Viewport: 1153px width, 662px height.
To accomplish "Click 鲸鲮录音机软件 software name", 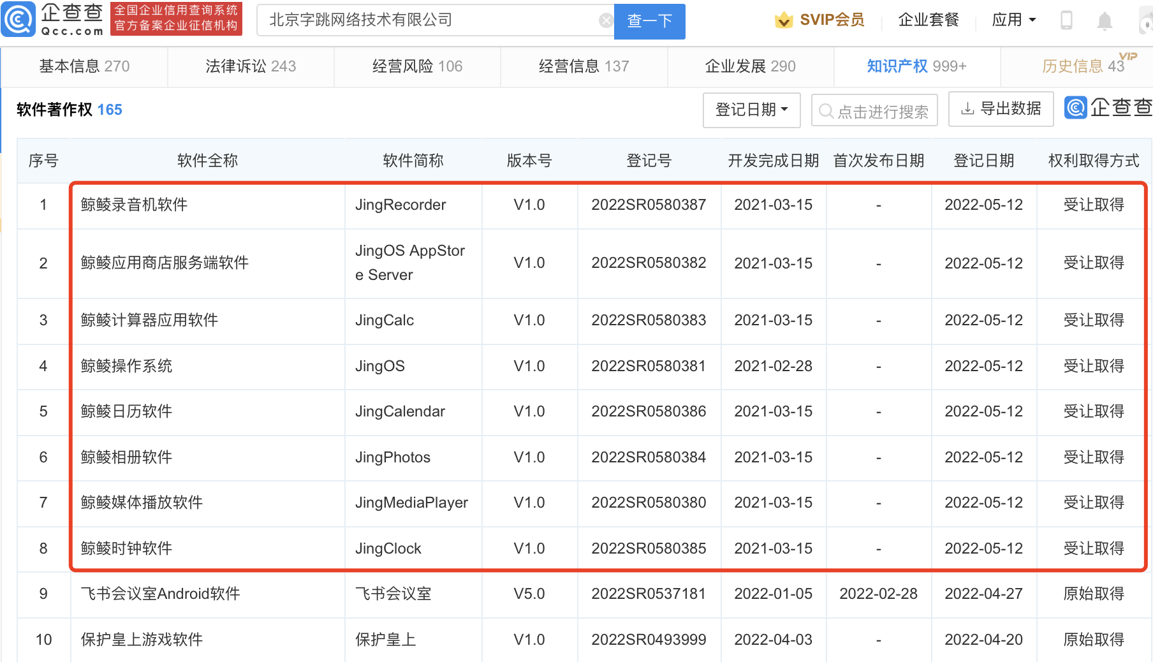I will coord(134,205).
